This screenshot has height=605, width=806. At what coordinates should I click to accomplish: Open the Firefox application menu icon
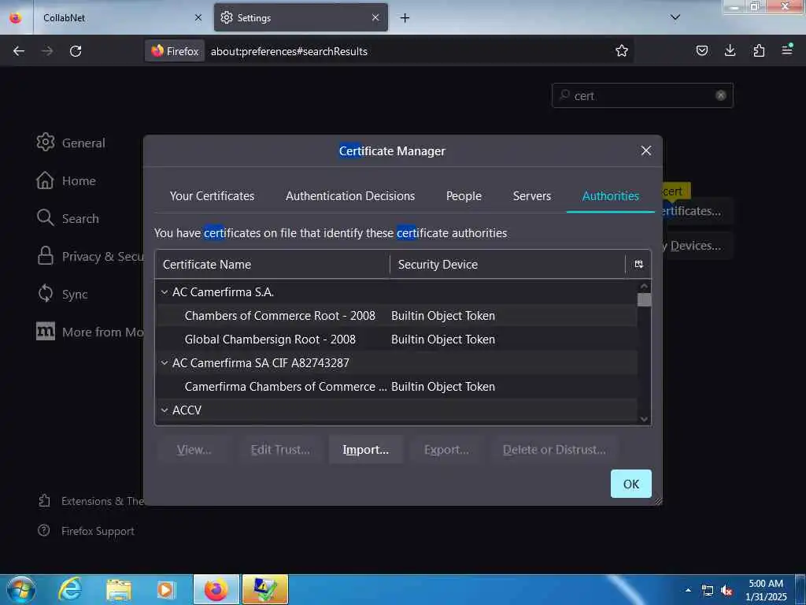coord(787,50)
